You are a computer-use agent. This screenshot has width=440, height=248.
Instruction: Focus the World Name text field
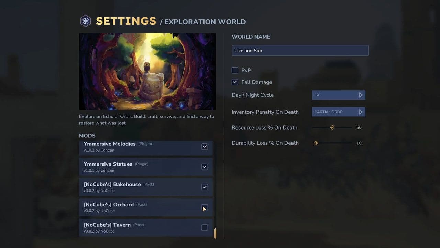(x=300, y=51)
